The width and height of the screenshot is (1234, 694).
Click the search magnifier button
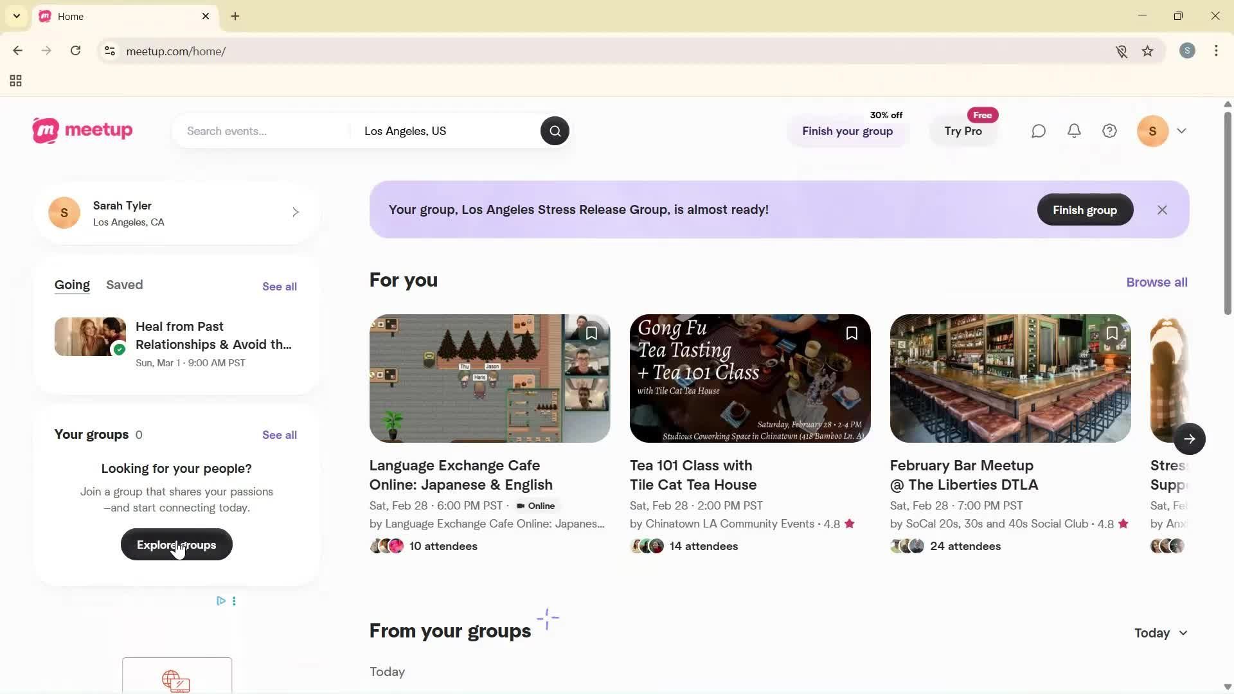click(x=555, y=131)
